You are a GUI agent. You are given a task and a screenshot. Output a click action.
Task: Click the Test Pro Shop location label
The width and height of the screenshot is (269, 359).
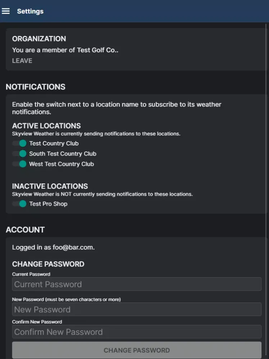click(48, 204)
